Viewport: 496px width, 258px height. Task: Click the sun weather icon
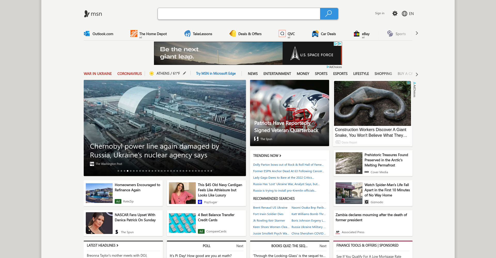152,73
